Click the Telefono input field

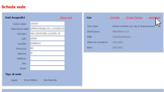pyautogui.click(x=47, y=58)
